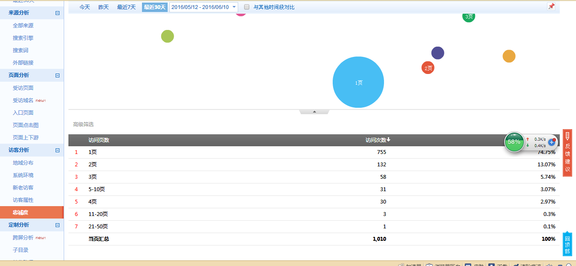Click the blue plus icon on speed widget
This screenshot has width=576, height=266.
coord(551,142)
